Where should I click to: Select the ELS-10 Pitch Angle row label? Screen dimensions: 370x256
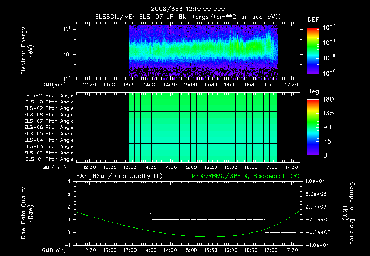(50, 102)
